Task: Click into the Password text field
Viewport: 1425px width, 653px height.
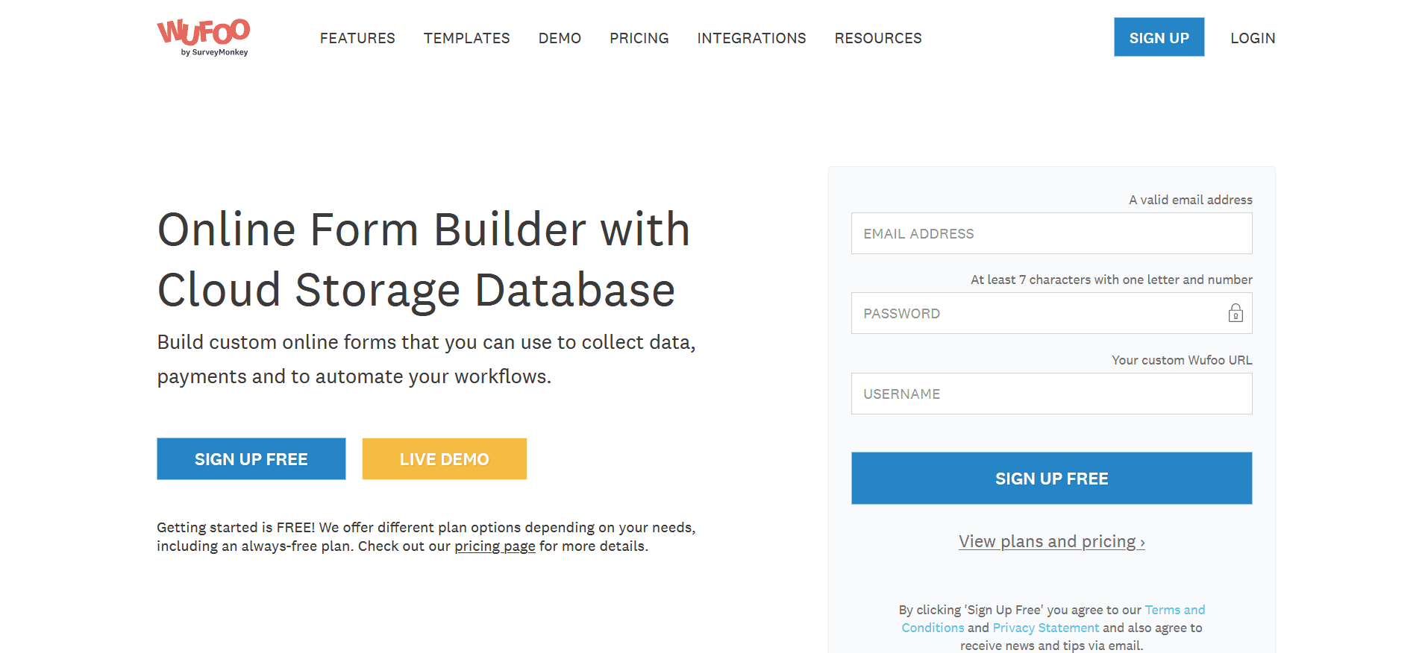Action: (1037, 313)
